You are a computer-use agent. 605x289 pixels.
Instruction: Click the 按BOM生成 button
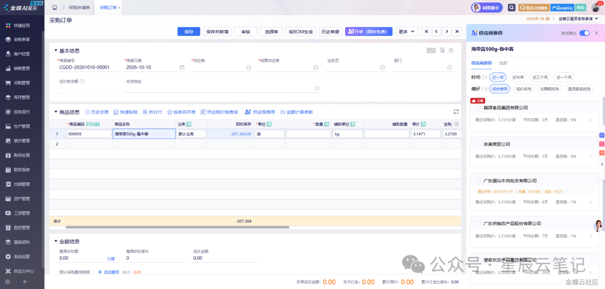pyautogui.click(x=302, y=31)
